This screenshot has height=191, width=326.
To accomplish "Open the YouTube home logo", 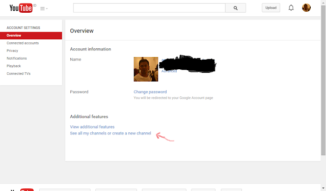I will [x=21, y=8].
